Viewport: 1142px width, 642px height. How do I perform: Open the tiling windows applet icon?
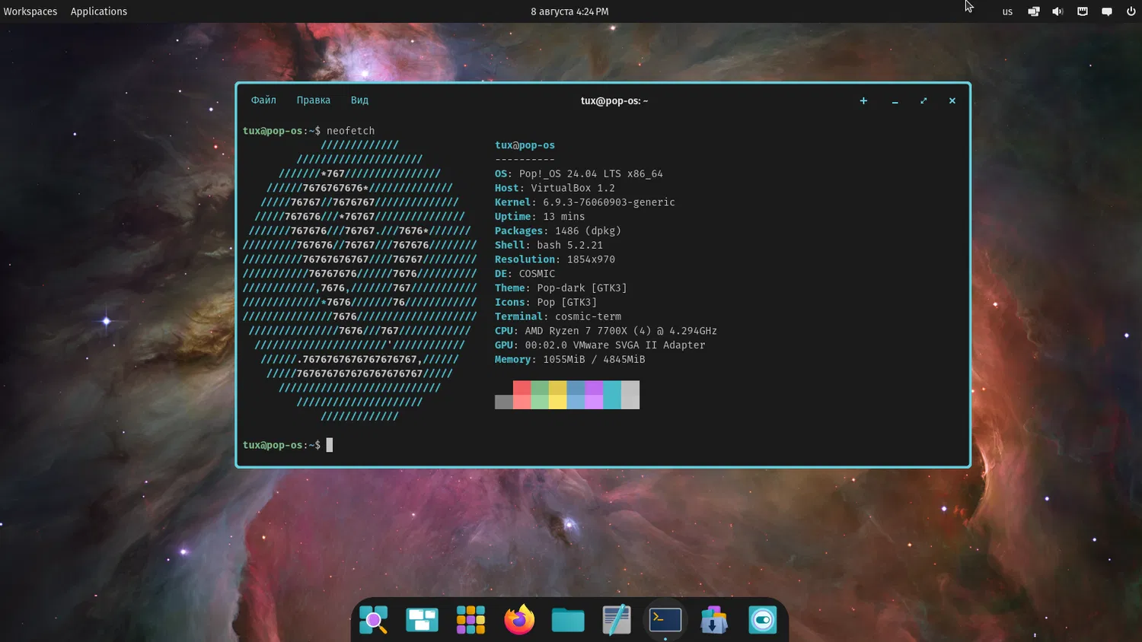coord(1033,11)
